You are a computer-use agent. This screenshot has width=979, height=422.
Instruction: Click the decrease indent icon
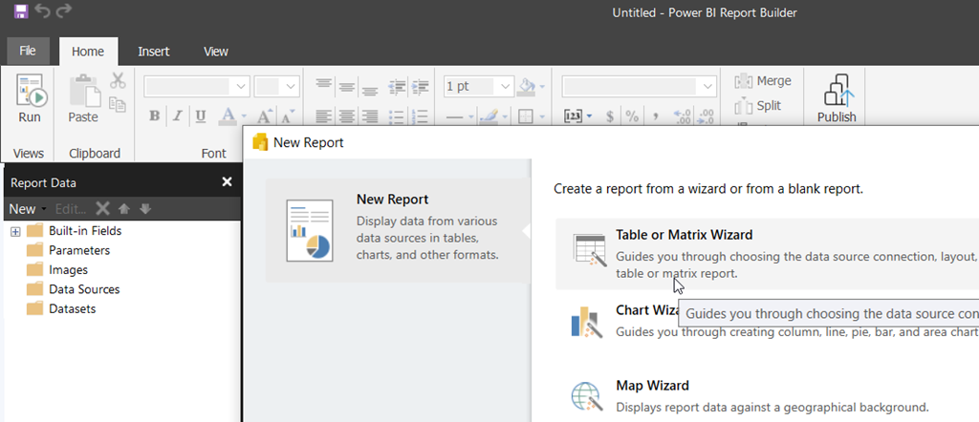pos(397,87)
